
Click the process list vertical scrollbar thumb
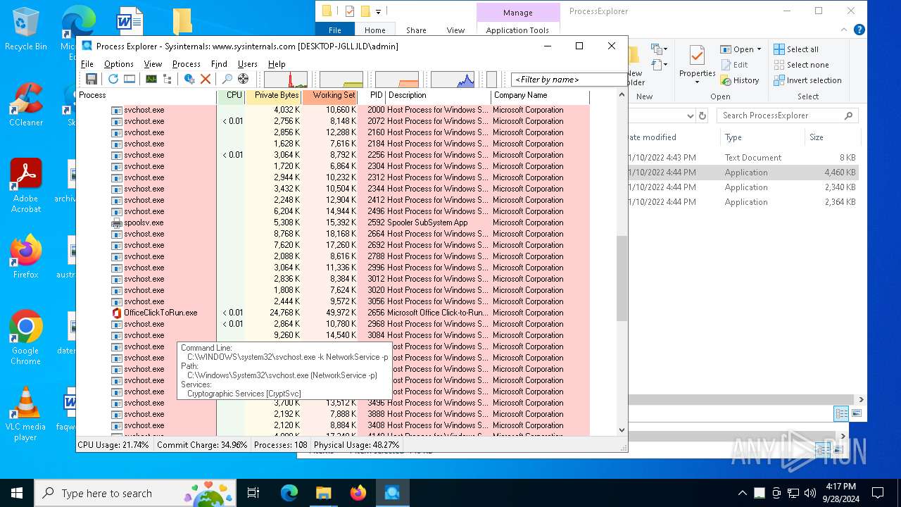coord(622,279)
